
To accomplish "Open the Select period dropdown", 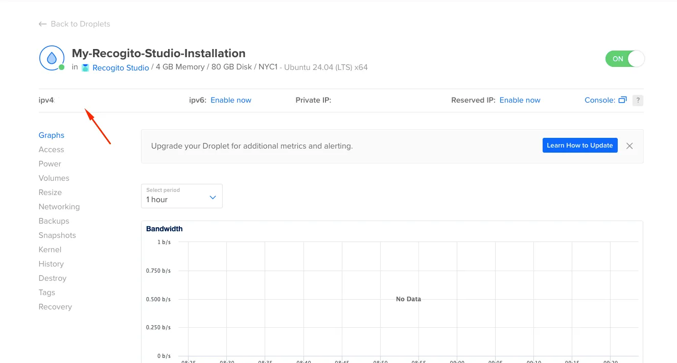I will pyautogui.click(x=182, y=196).
